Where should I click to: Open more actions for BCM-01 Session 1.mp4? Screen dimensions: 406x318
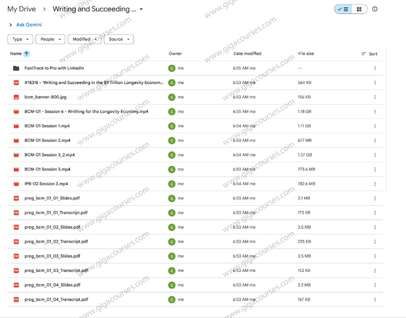[375, 126]
